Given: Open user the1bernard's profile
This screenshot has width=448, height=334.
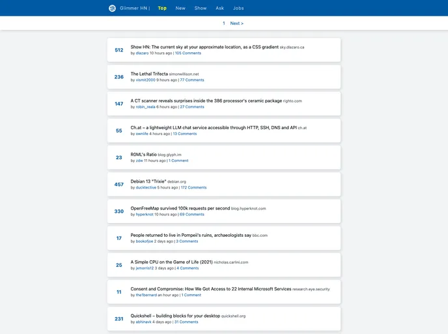Looking at the screenshot, I should click(x=146, y=296).
